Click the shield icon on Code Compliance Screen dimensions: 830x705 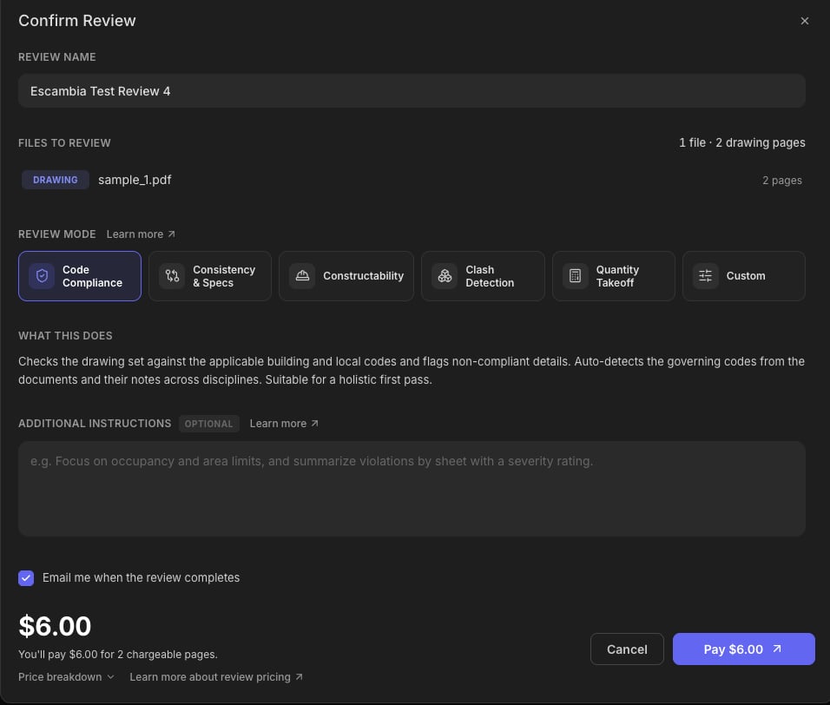(x=42, y=276)
